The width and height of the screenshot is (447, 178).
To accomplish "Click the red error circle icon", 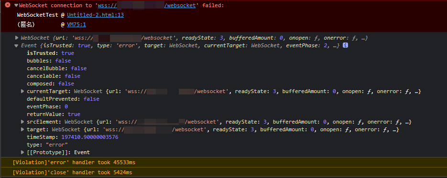I will (x=8, y=5).
